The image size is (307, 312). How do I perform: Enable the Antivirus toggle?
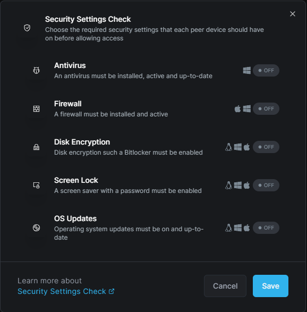[266, 71]
